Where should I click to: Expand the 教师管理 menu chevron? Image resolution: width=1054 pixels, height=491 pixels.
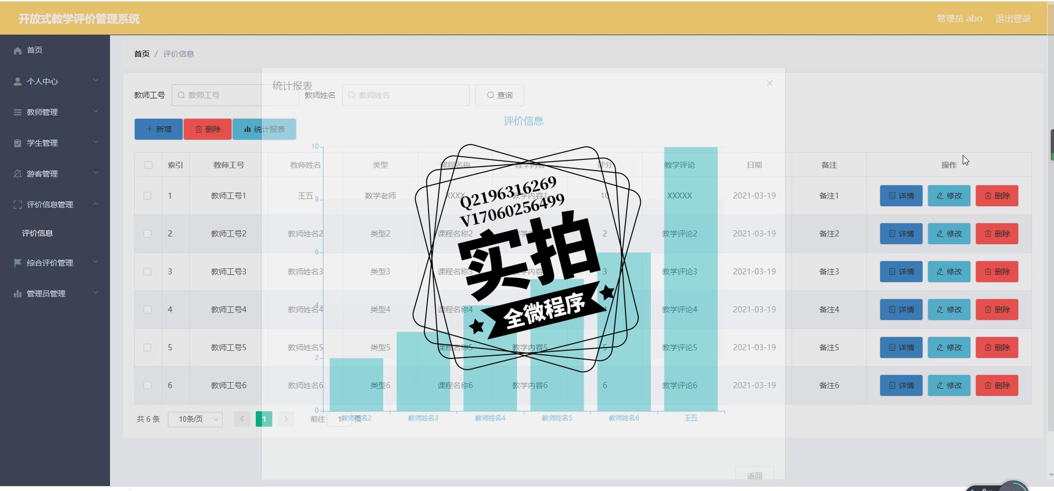coord(96,111)
